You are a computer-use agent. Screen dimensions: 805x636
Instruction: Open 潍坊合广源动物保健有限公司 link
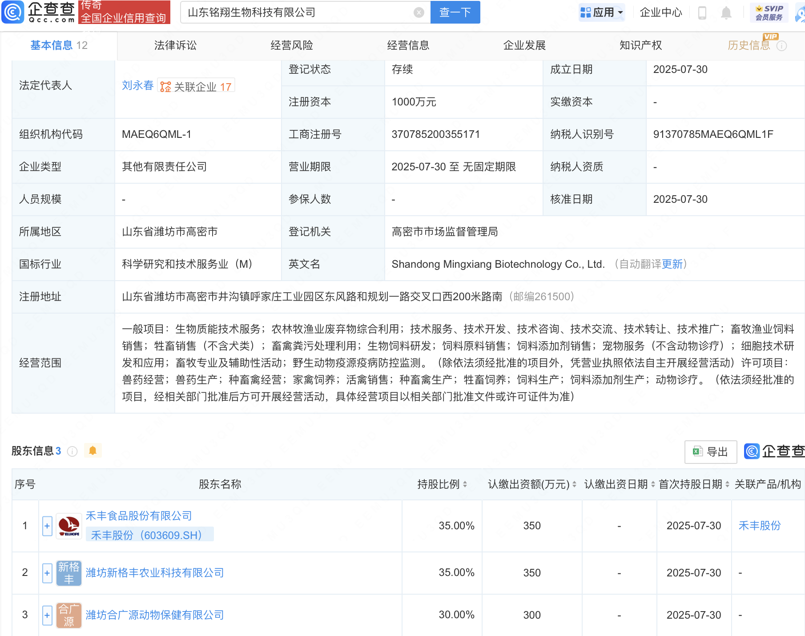click(155, 615)
